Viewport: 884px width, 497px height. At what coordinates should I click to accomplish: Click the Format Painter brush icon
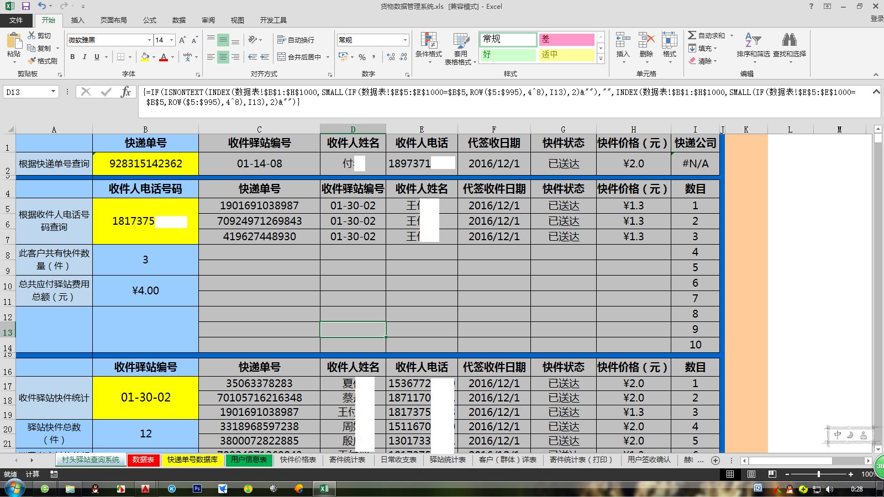pyautogui.click(x=32, y=61)
